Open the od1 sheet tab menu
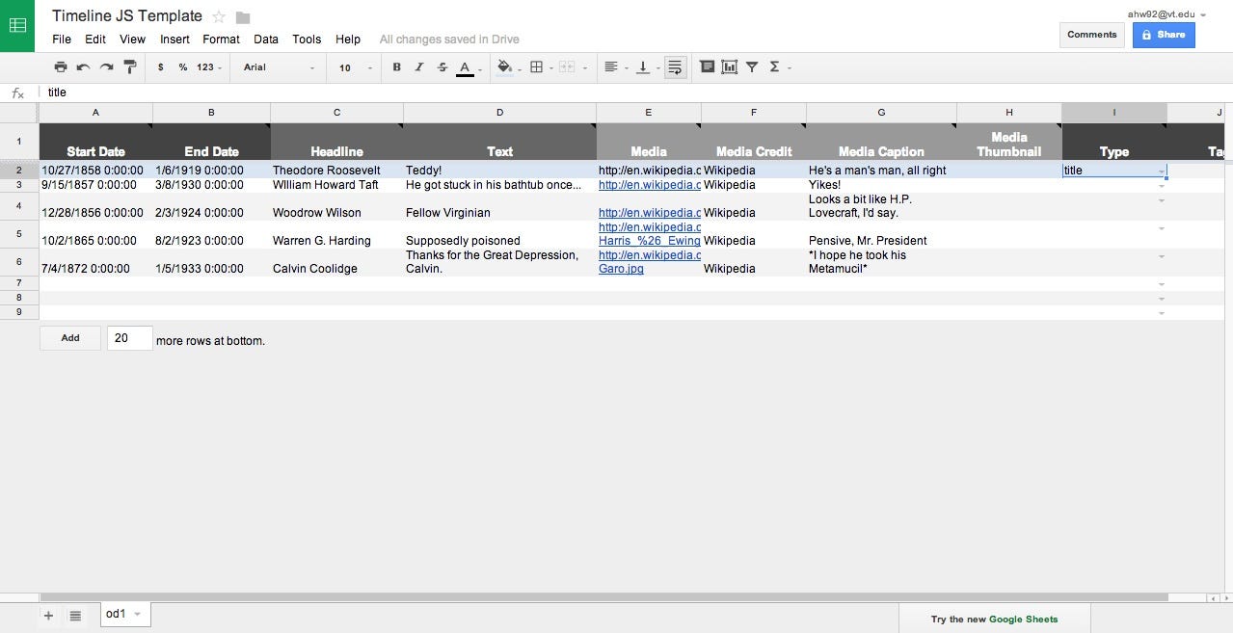 (x=136, y=614)
